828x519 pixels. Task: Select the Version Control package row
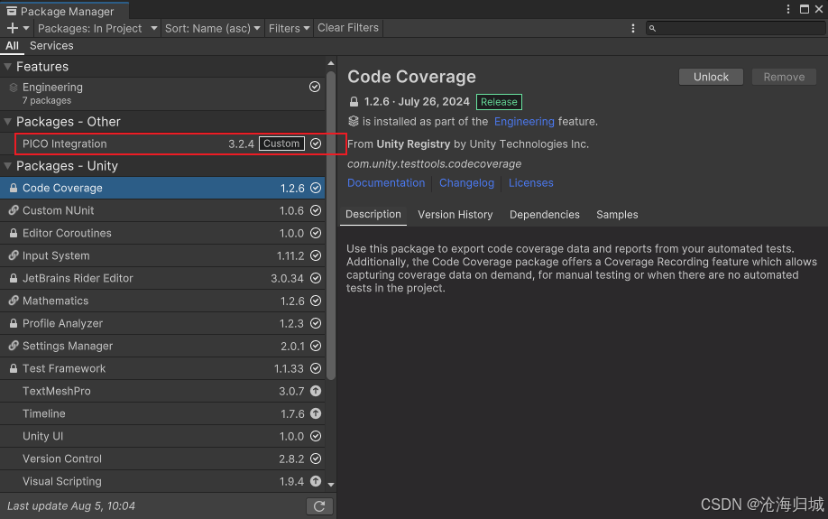(x=162, y=459)
